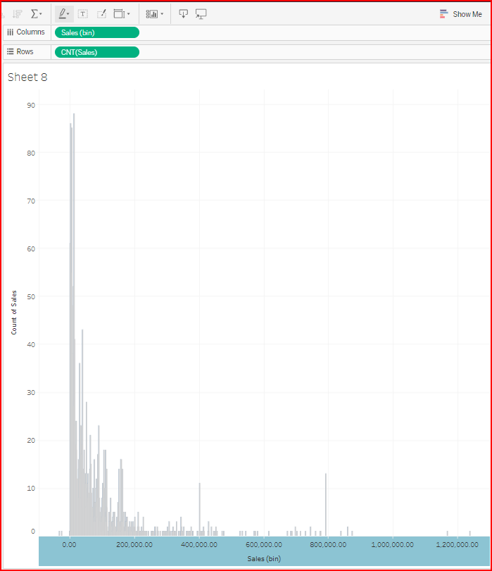492x571 pixels.
Task: Click the Count of Sales axis title
Action: pos(14,312)
